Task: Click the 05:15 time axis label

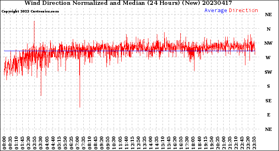Action: pos(59,143)
